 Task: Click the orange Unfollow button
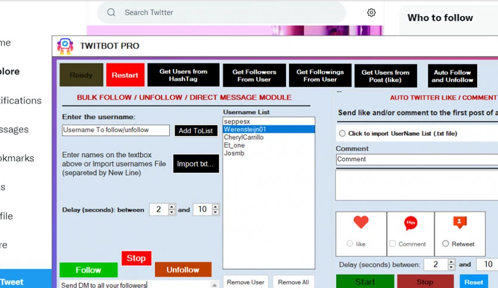183,270
